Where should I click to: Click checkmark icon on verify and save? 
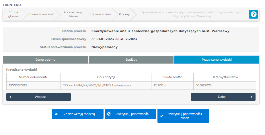(x=161, y=116)
